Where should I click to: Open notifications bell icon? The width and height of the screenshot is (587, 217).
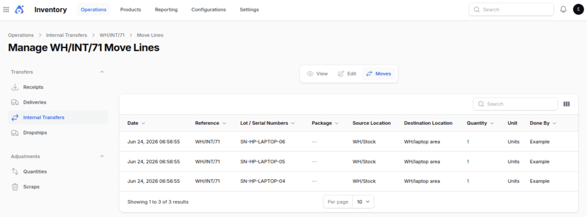point(563,10)
